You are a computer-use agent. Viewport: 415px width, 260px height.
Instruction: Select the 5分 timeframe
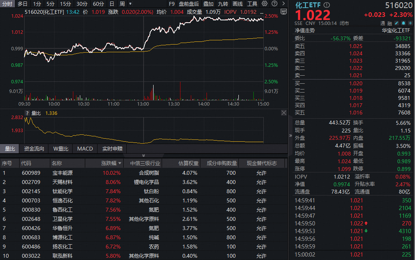50,4
